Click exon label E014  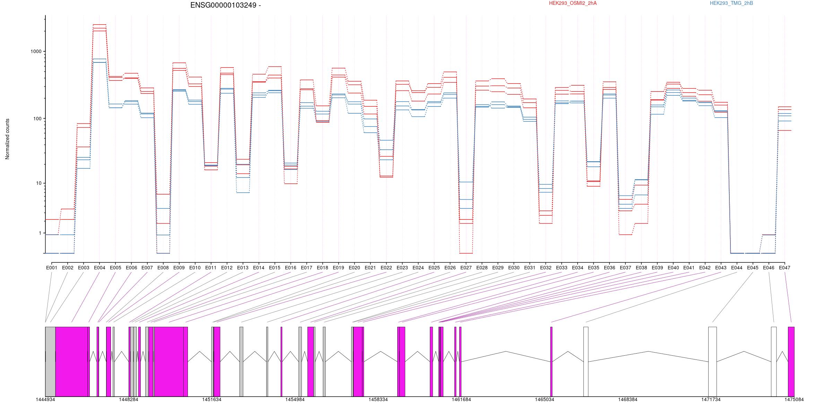click(259, 268)
